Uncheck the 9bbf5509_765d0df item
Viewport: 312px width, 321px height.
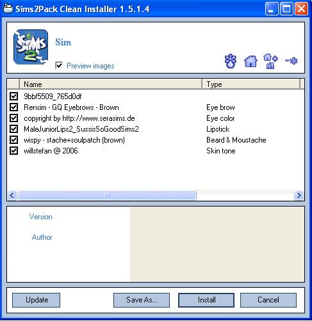pyautogui.click(x=13, y=96)
